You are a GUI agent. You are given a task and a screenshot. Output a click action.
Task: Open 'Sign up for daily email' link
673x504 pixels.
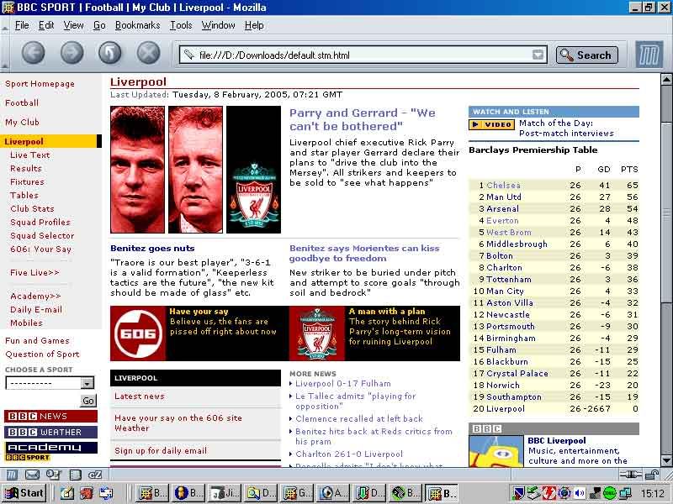click(161, 451)
